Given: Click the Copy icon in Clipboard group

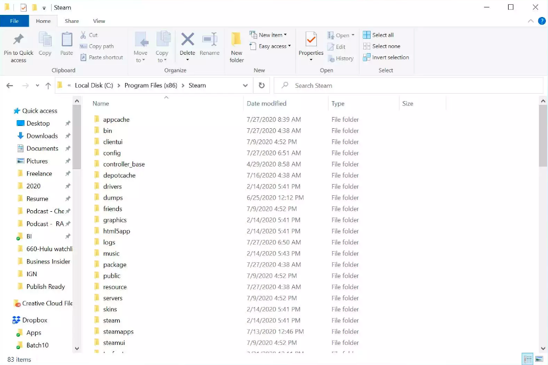Looking at the screenshot, I should coord(45,40).
